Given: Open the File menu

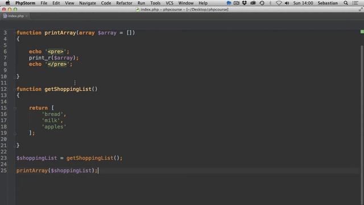Looking at the screenshot, I should 44,3.
